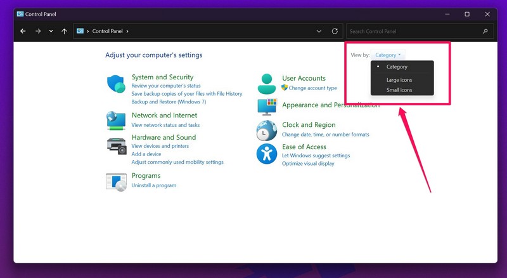Click Uninstall a program link

click(x=153, y=185)
